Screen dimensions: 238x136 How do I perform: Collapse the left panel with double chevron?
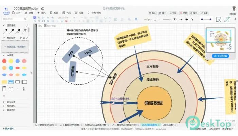pos(31,73)
